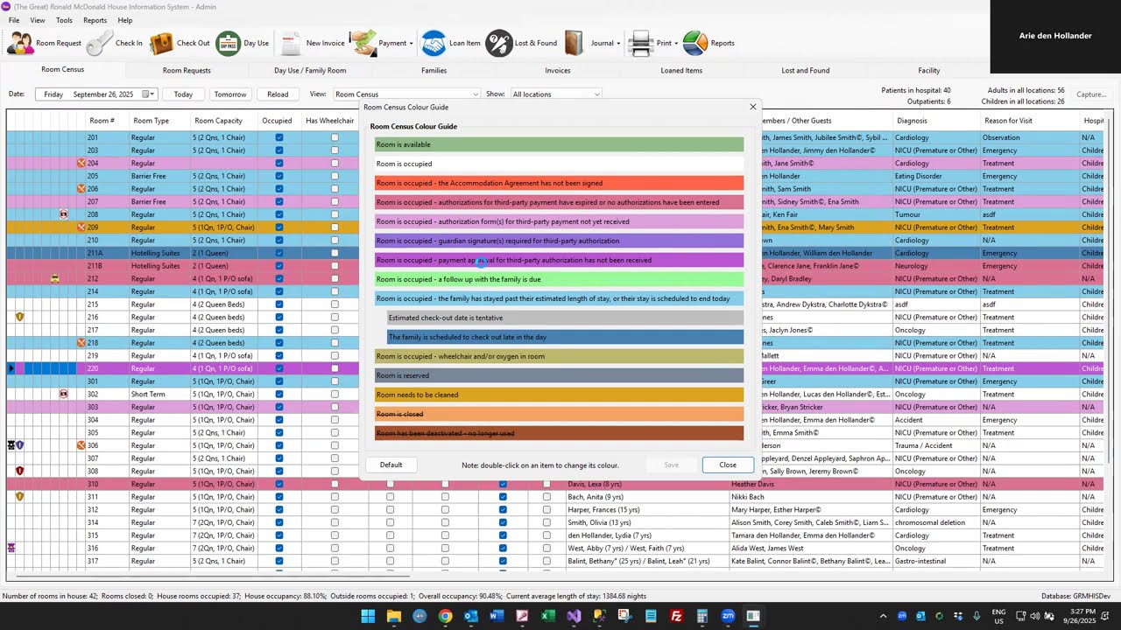The image size is (1121, 630).
Task: Open the Windows Start menu
Action: [x=368, y=616]
